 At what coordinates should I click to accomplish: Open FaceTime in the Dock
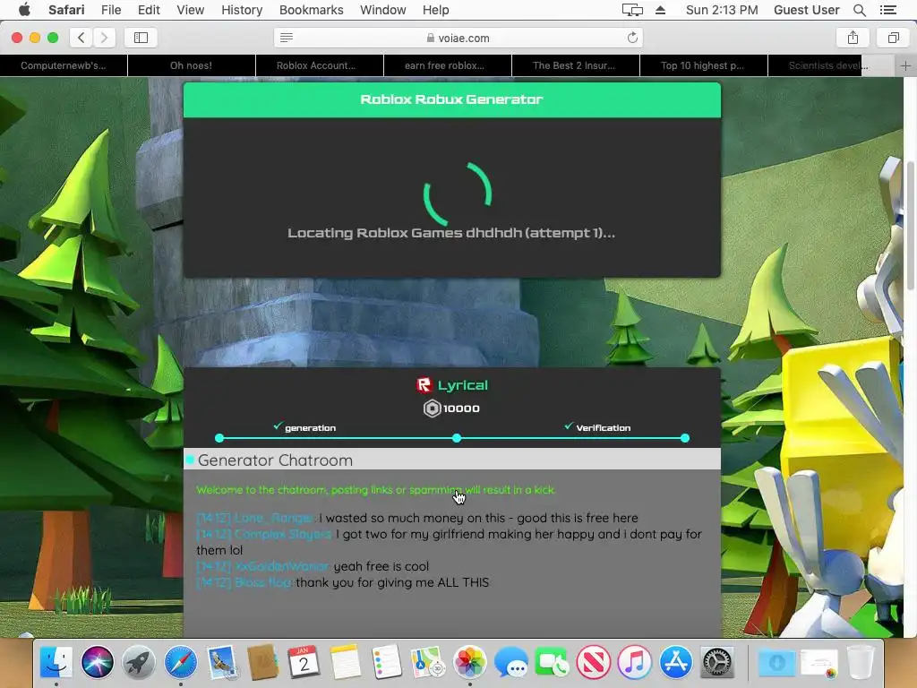pyautogui.click(x=552, y=662)
